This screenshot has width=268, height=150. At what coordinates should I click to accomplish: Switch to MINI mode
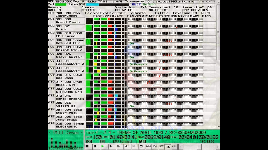coord(174,146)
